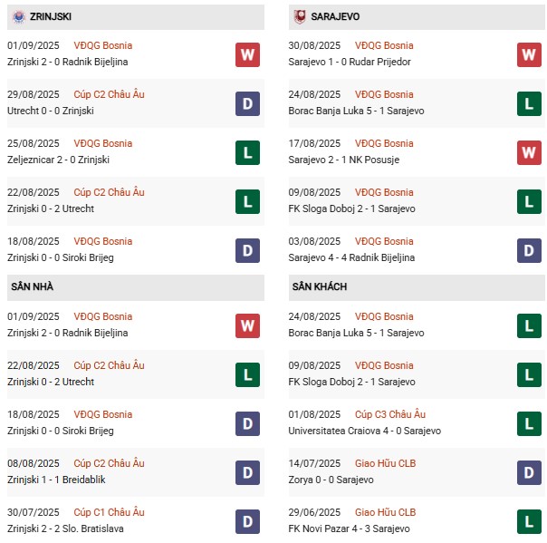547x543 pixels.
Task: Open Giao Hữu CLB link dated 14/07/2025
Action: 385,463
